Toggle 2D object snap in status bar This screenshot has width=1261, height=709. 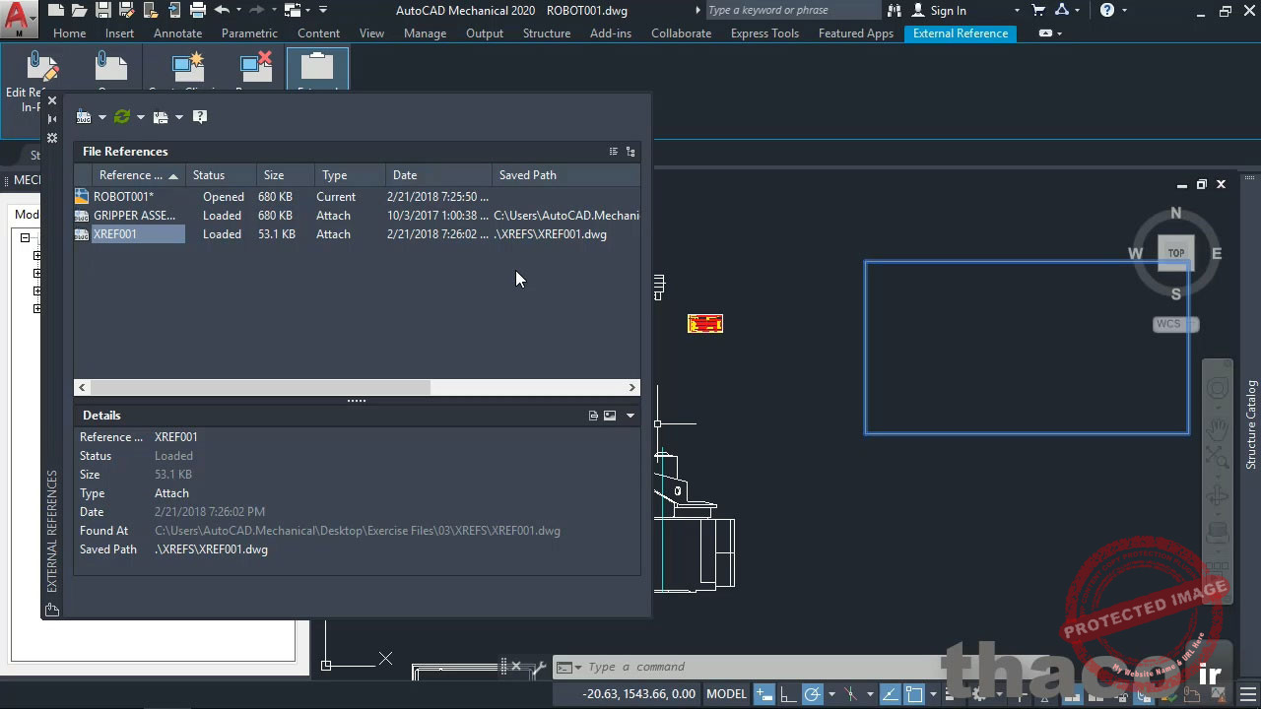[914, 694]
